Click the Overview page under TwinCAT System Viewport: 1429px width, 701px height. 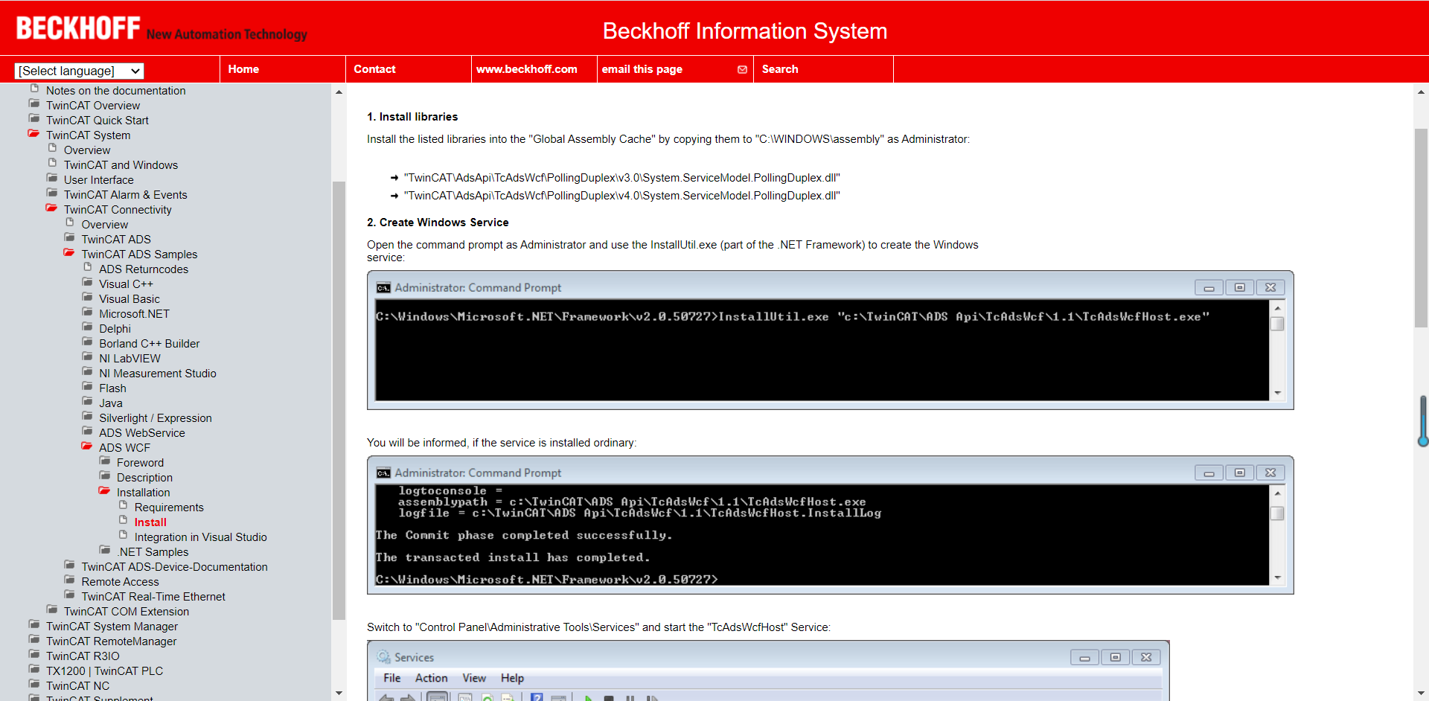tap(87, 150)
